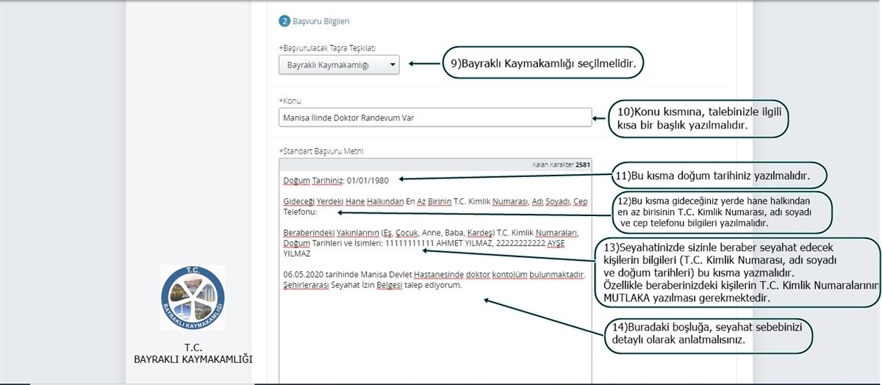Click the 'Gideceği Yerdeki Hane Halkından' line
882x385 pixels.
(435, 202)
